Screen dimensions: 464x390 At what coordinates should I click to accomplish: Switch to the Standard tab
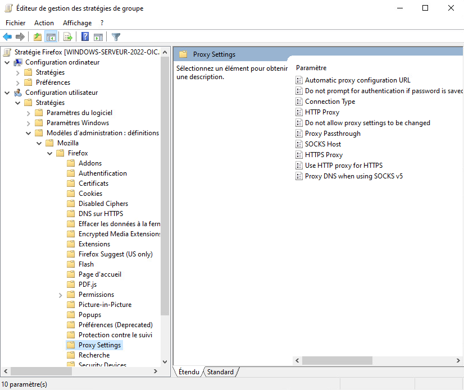pos(220,371)
